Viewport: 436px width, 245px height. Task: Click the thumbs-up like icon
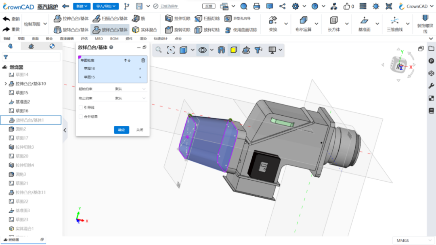tap(346, 6)
